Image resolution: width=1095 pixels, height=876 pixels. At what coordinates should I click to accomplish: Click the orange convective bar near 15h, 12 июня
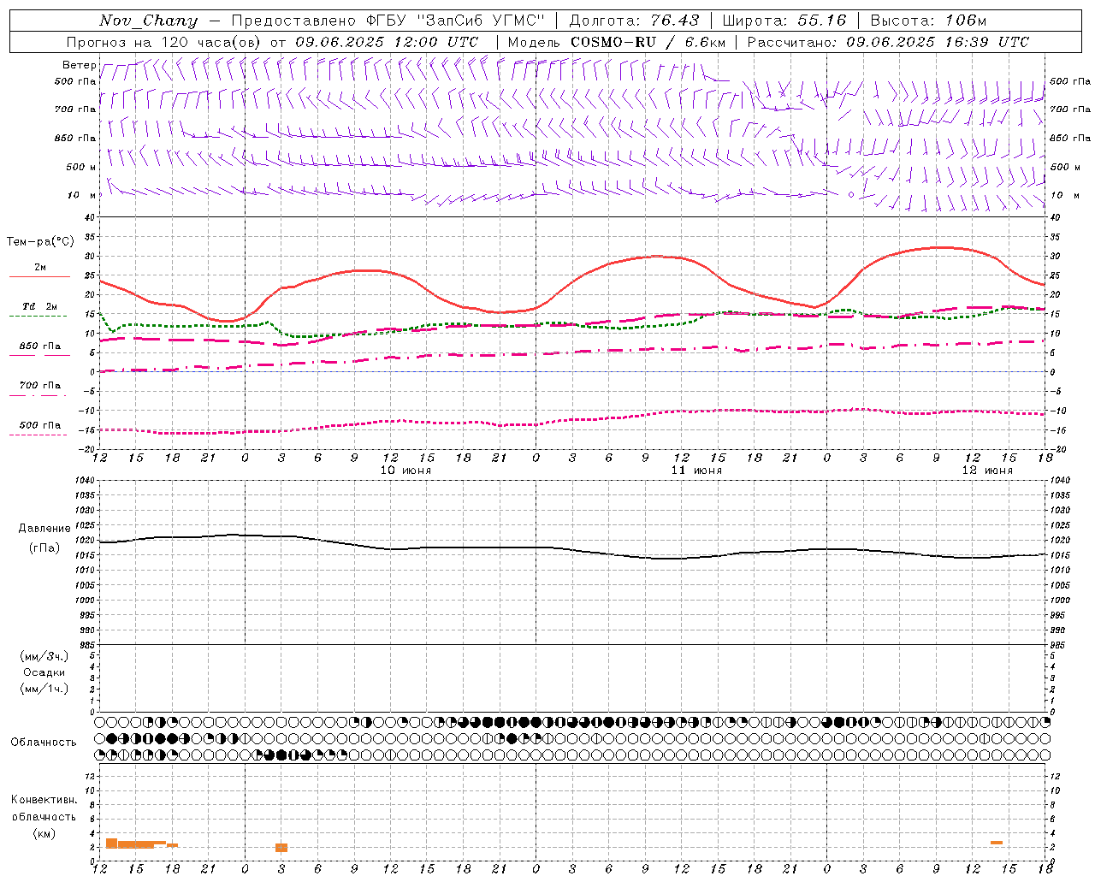(997, 843)
